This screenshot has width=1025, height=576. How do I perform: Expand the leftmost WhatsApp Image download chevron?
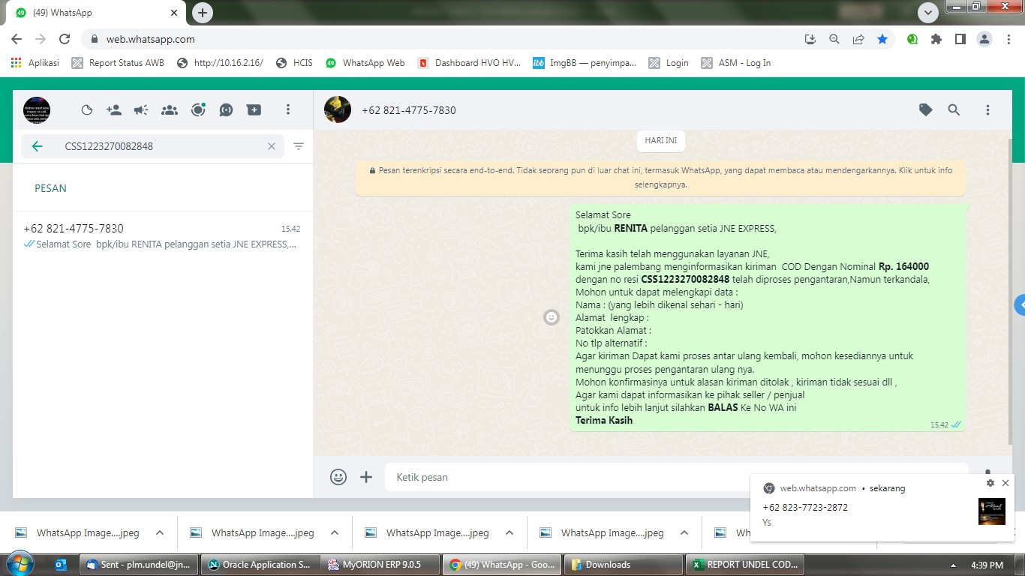[160, 533]
